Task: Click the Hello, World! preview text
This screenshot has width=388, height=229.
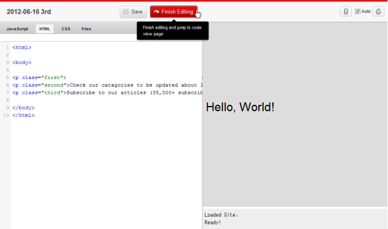Action: [x=240, y=107]
